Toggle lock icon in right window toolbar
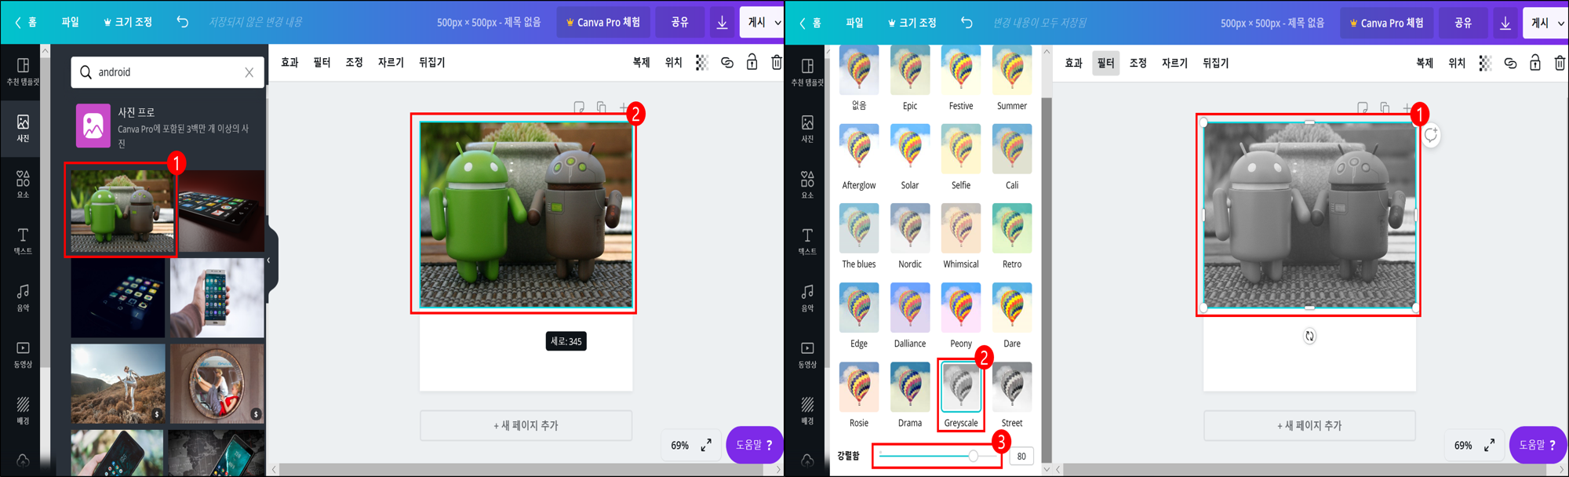1569x477 pixels. 1534,63
